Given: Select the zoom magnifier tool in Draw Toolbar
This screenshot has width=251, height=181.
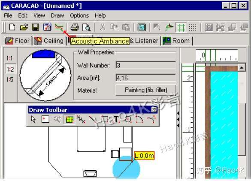Looking at the screenshot, I should [57, 119].
